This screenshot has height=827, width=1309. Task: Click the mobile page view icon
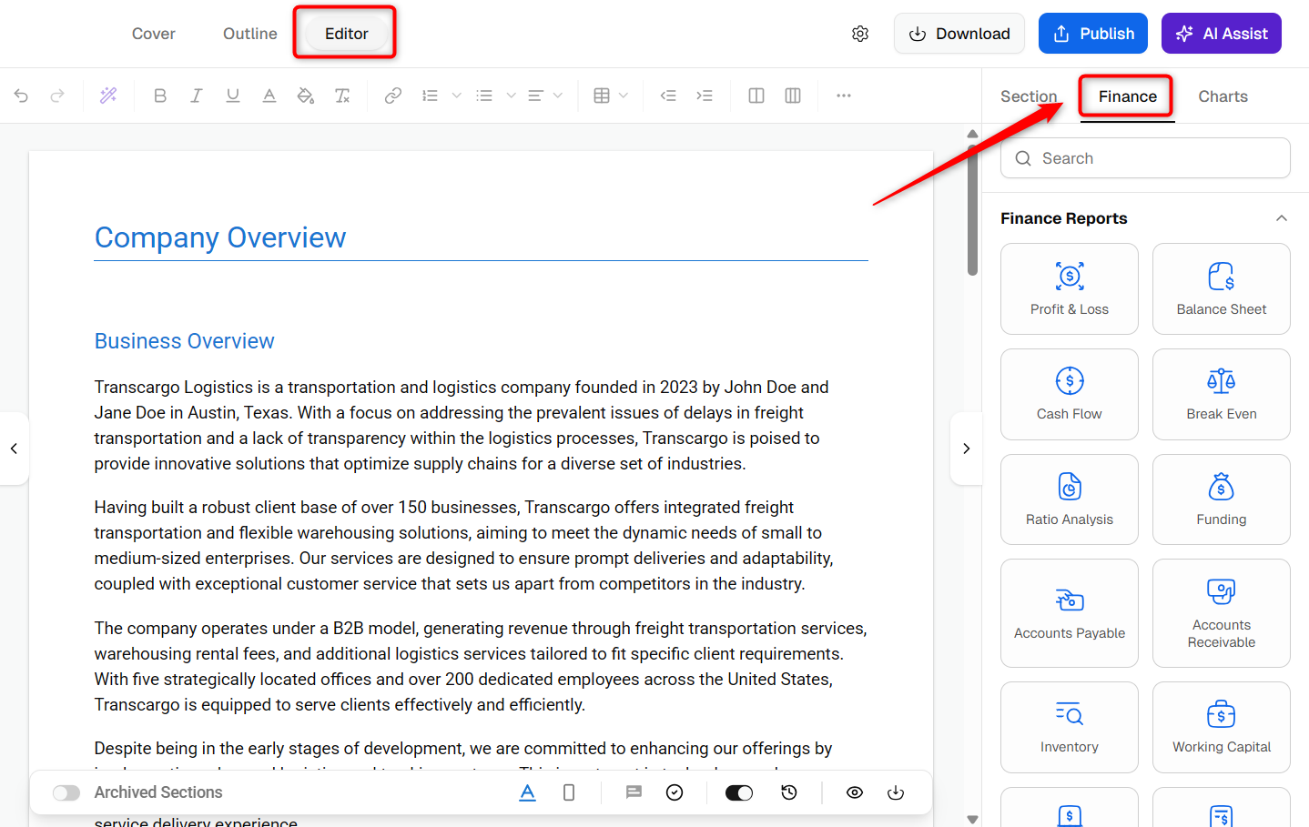(569, 792)
